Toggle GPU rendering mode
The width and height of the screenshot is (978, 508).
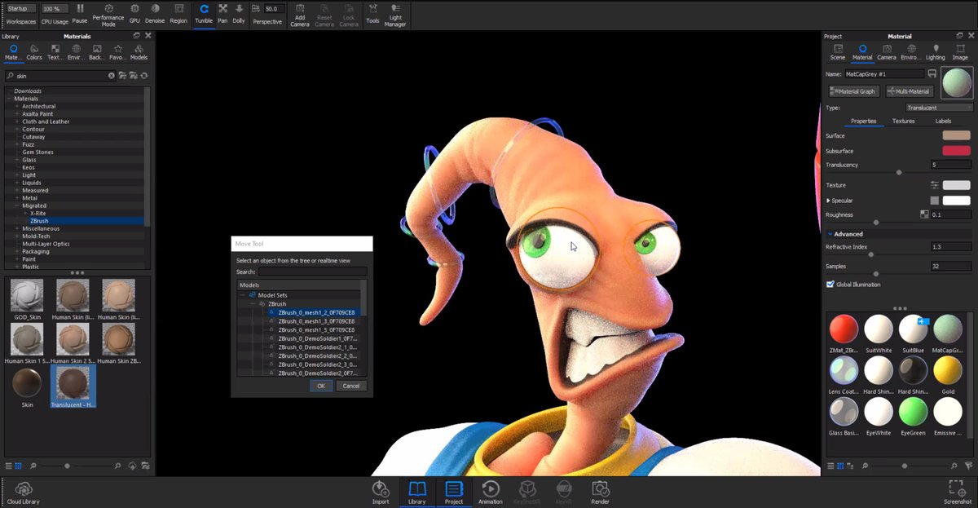point(134,13)
